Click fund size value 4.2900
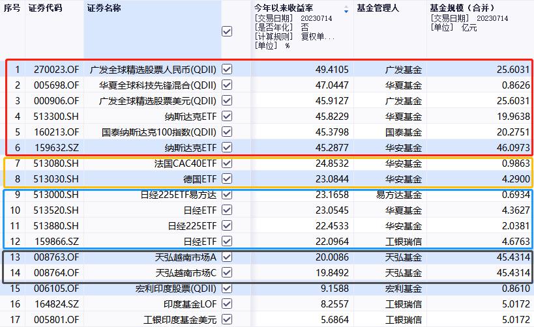This screenshot has width=534, height=327. click(516, 179)
